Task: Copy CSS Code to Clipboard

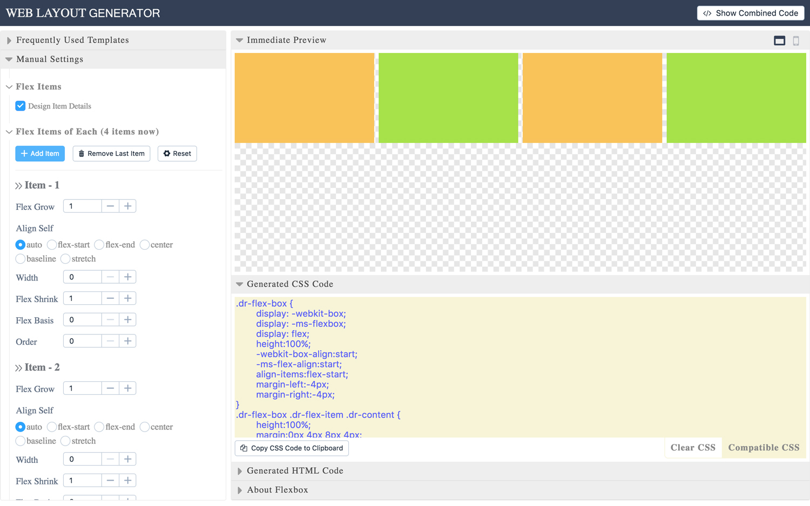Action: [x=292, y=448]
